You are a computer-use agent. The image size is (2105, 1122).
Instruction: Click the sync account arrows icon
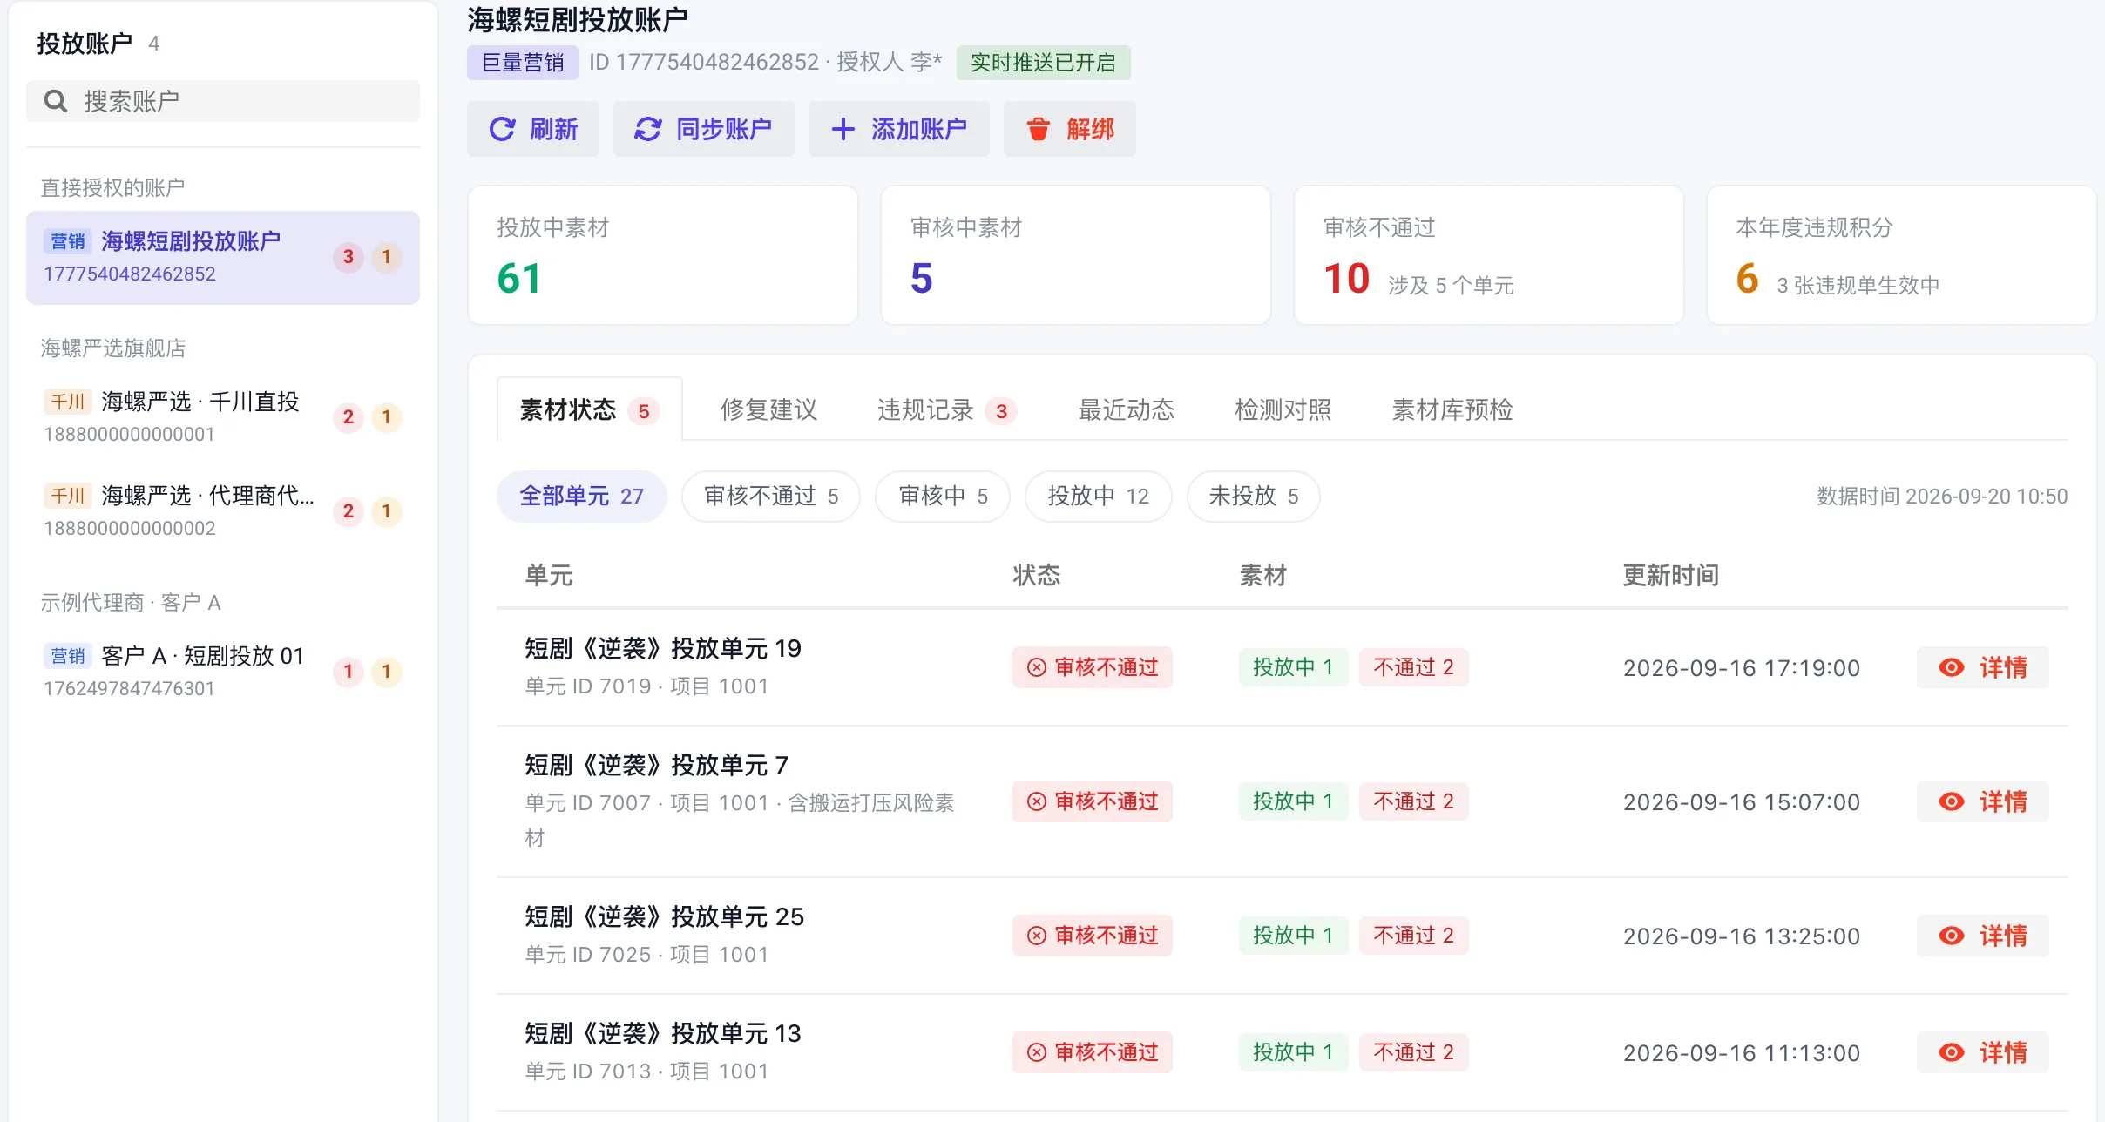pyautogui.click(x=647, y=129)
